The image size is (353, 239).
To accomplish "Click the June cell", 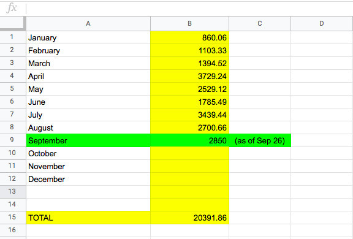I will coord(88,102).
